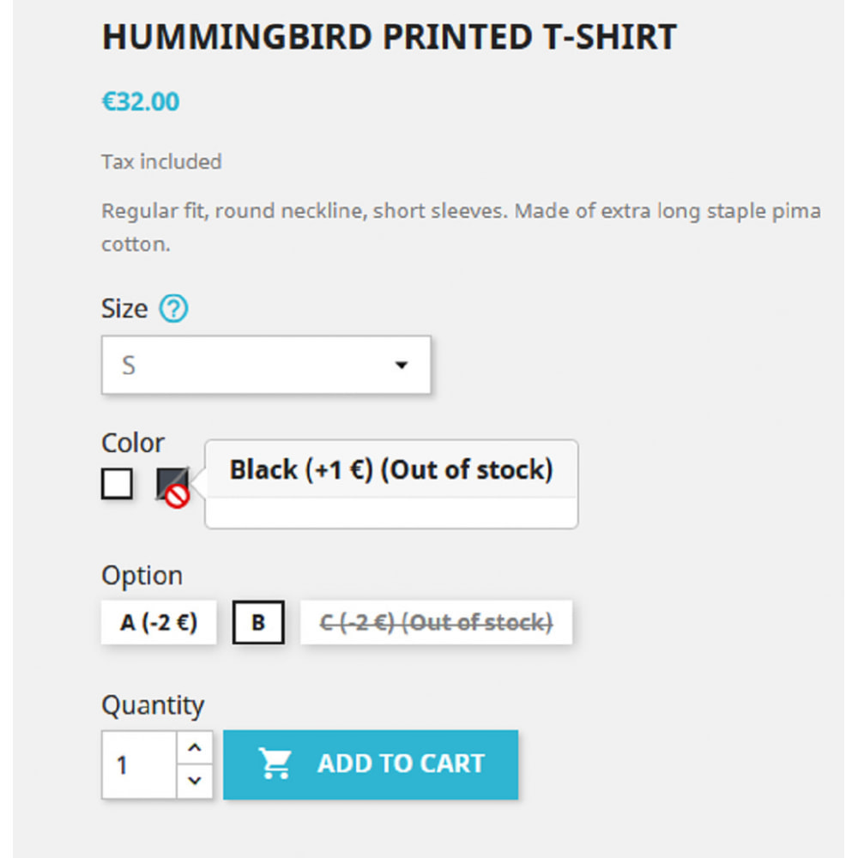858x858 pixels.
Task: Click the red out-of-stock prohibition icon
Action: click(178, 496)
